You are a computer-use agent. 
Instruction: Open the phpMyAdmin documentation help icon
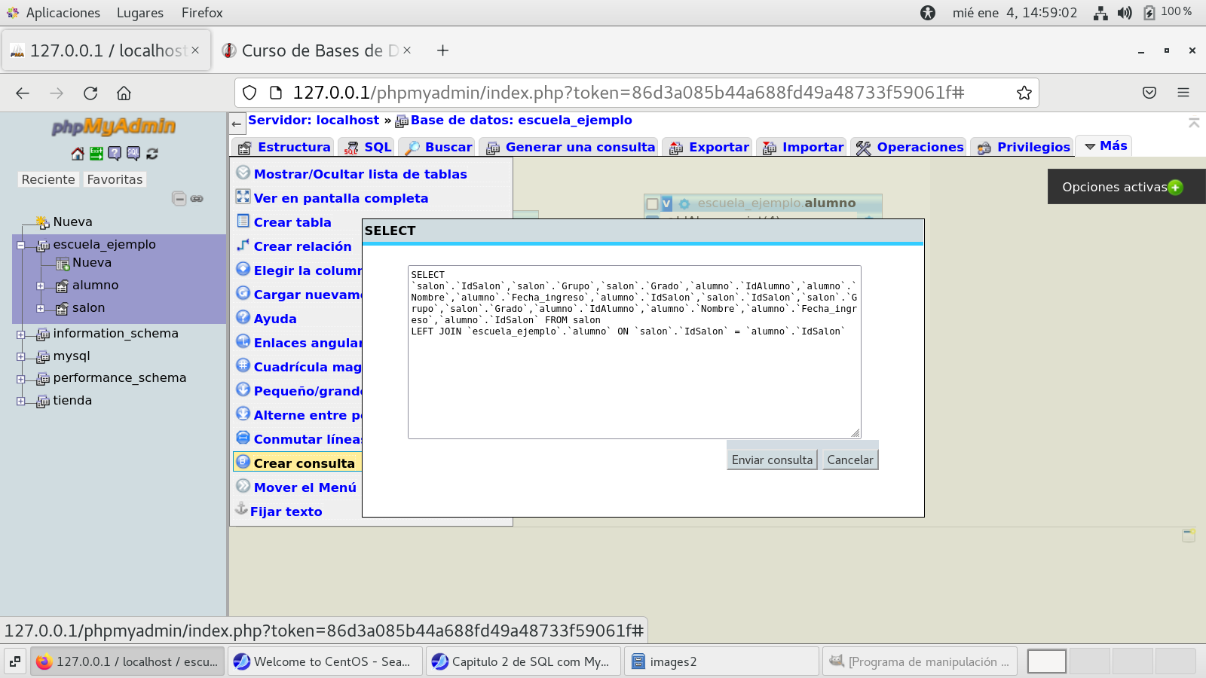115,154
